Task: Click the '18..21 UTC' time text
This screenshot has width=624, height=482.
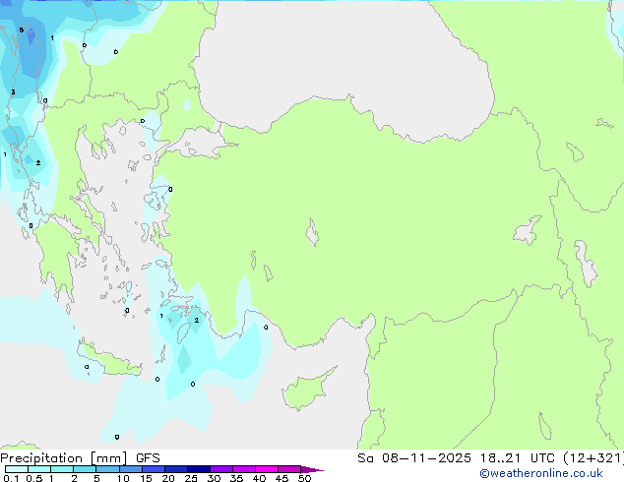Action: 517,458
